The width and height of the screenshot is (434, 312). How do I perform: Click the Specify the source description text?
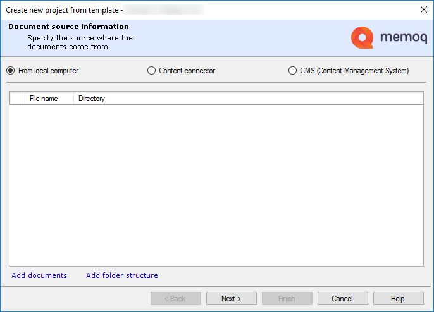(x=80, y=42)
